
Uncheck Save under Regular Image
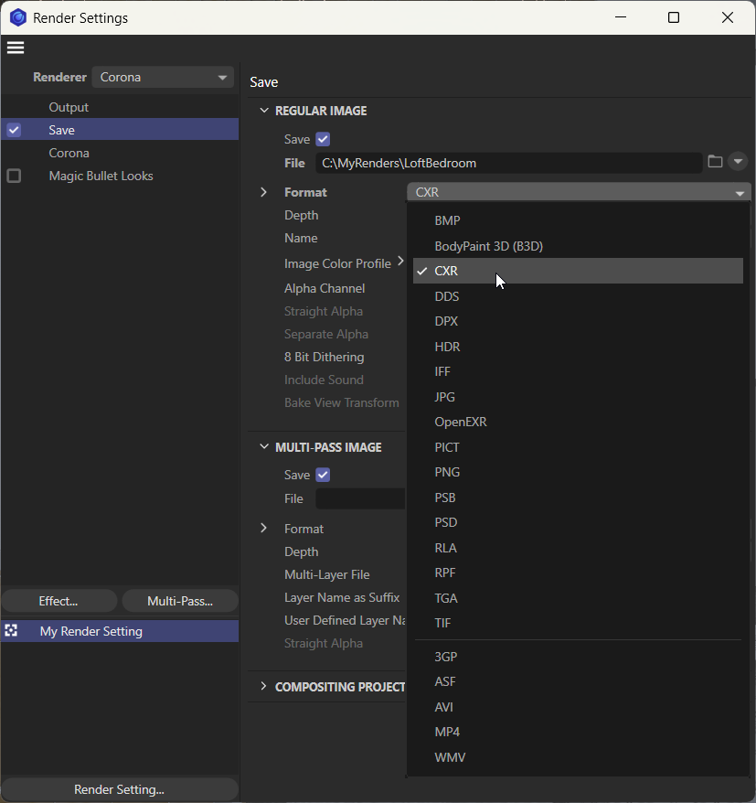coord(323,139)
